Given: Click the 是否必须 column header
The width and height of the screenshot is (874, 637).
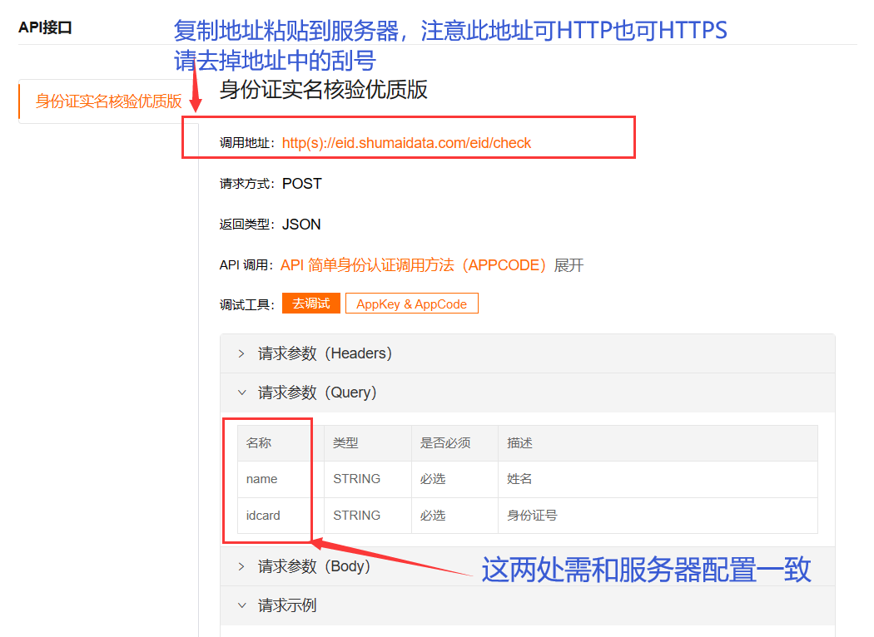Looking at the screenshot, I should tap(445, 443).
